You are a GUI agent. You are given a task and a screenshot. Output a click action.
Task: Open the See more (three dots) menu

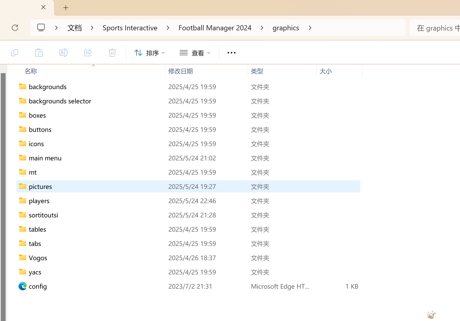pyautogui.click(x=232, y=53)
